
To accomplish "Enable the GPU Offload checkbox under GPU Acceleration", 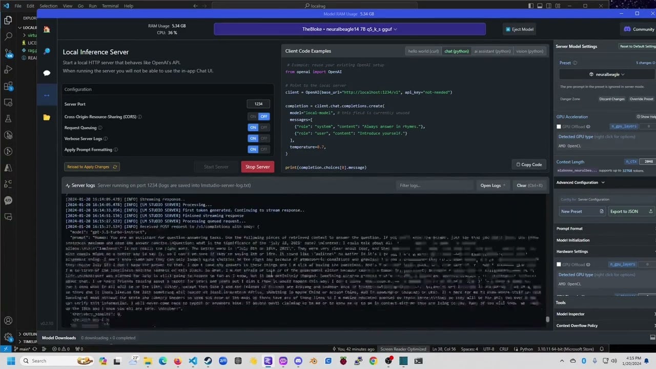I will pos(559,127).
